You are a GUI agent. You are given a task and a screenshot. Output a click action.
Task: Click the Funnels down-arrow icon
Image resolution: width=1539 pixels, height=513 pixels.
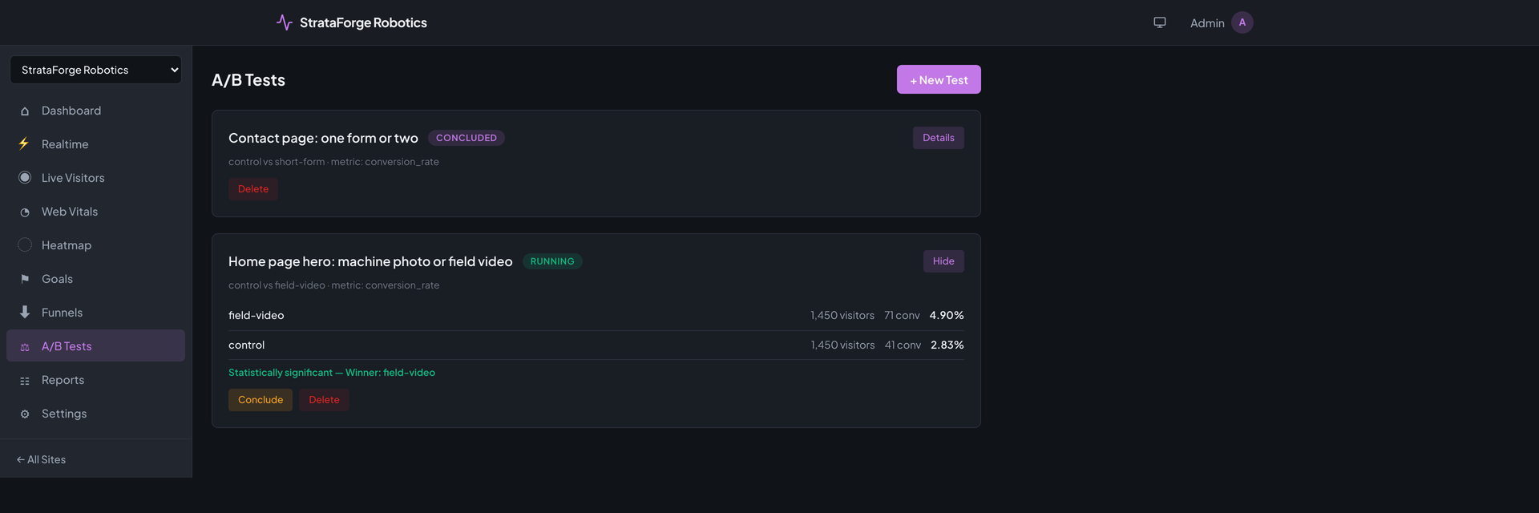point(25,313)
